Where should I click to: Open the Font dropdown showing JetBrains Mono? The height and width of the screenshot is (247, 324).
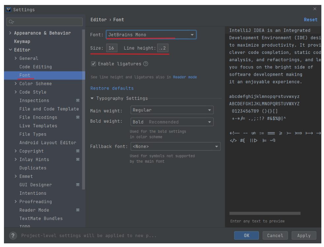click(192, 34)
